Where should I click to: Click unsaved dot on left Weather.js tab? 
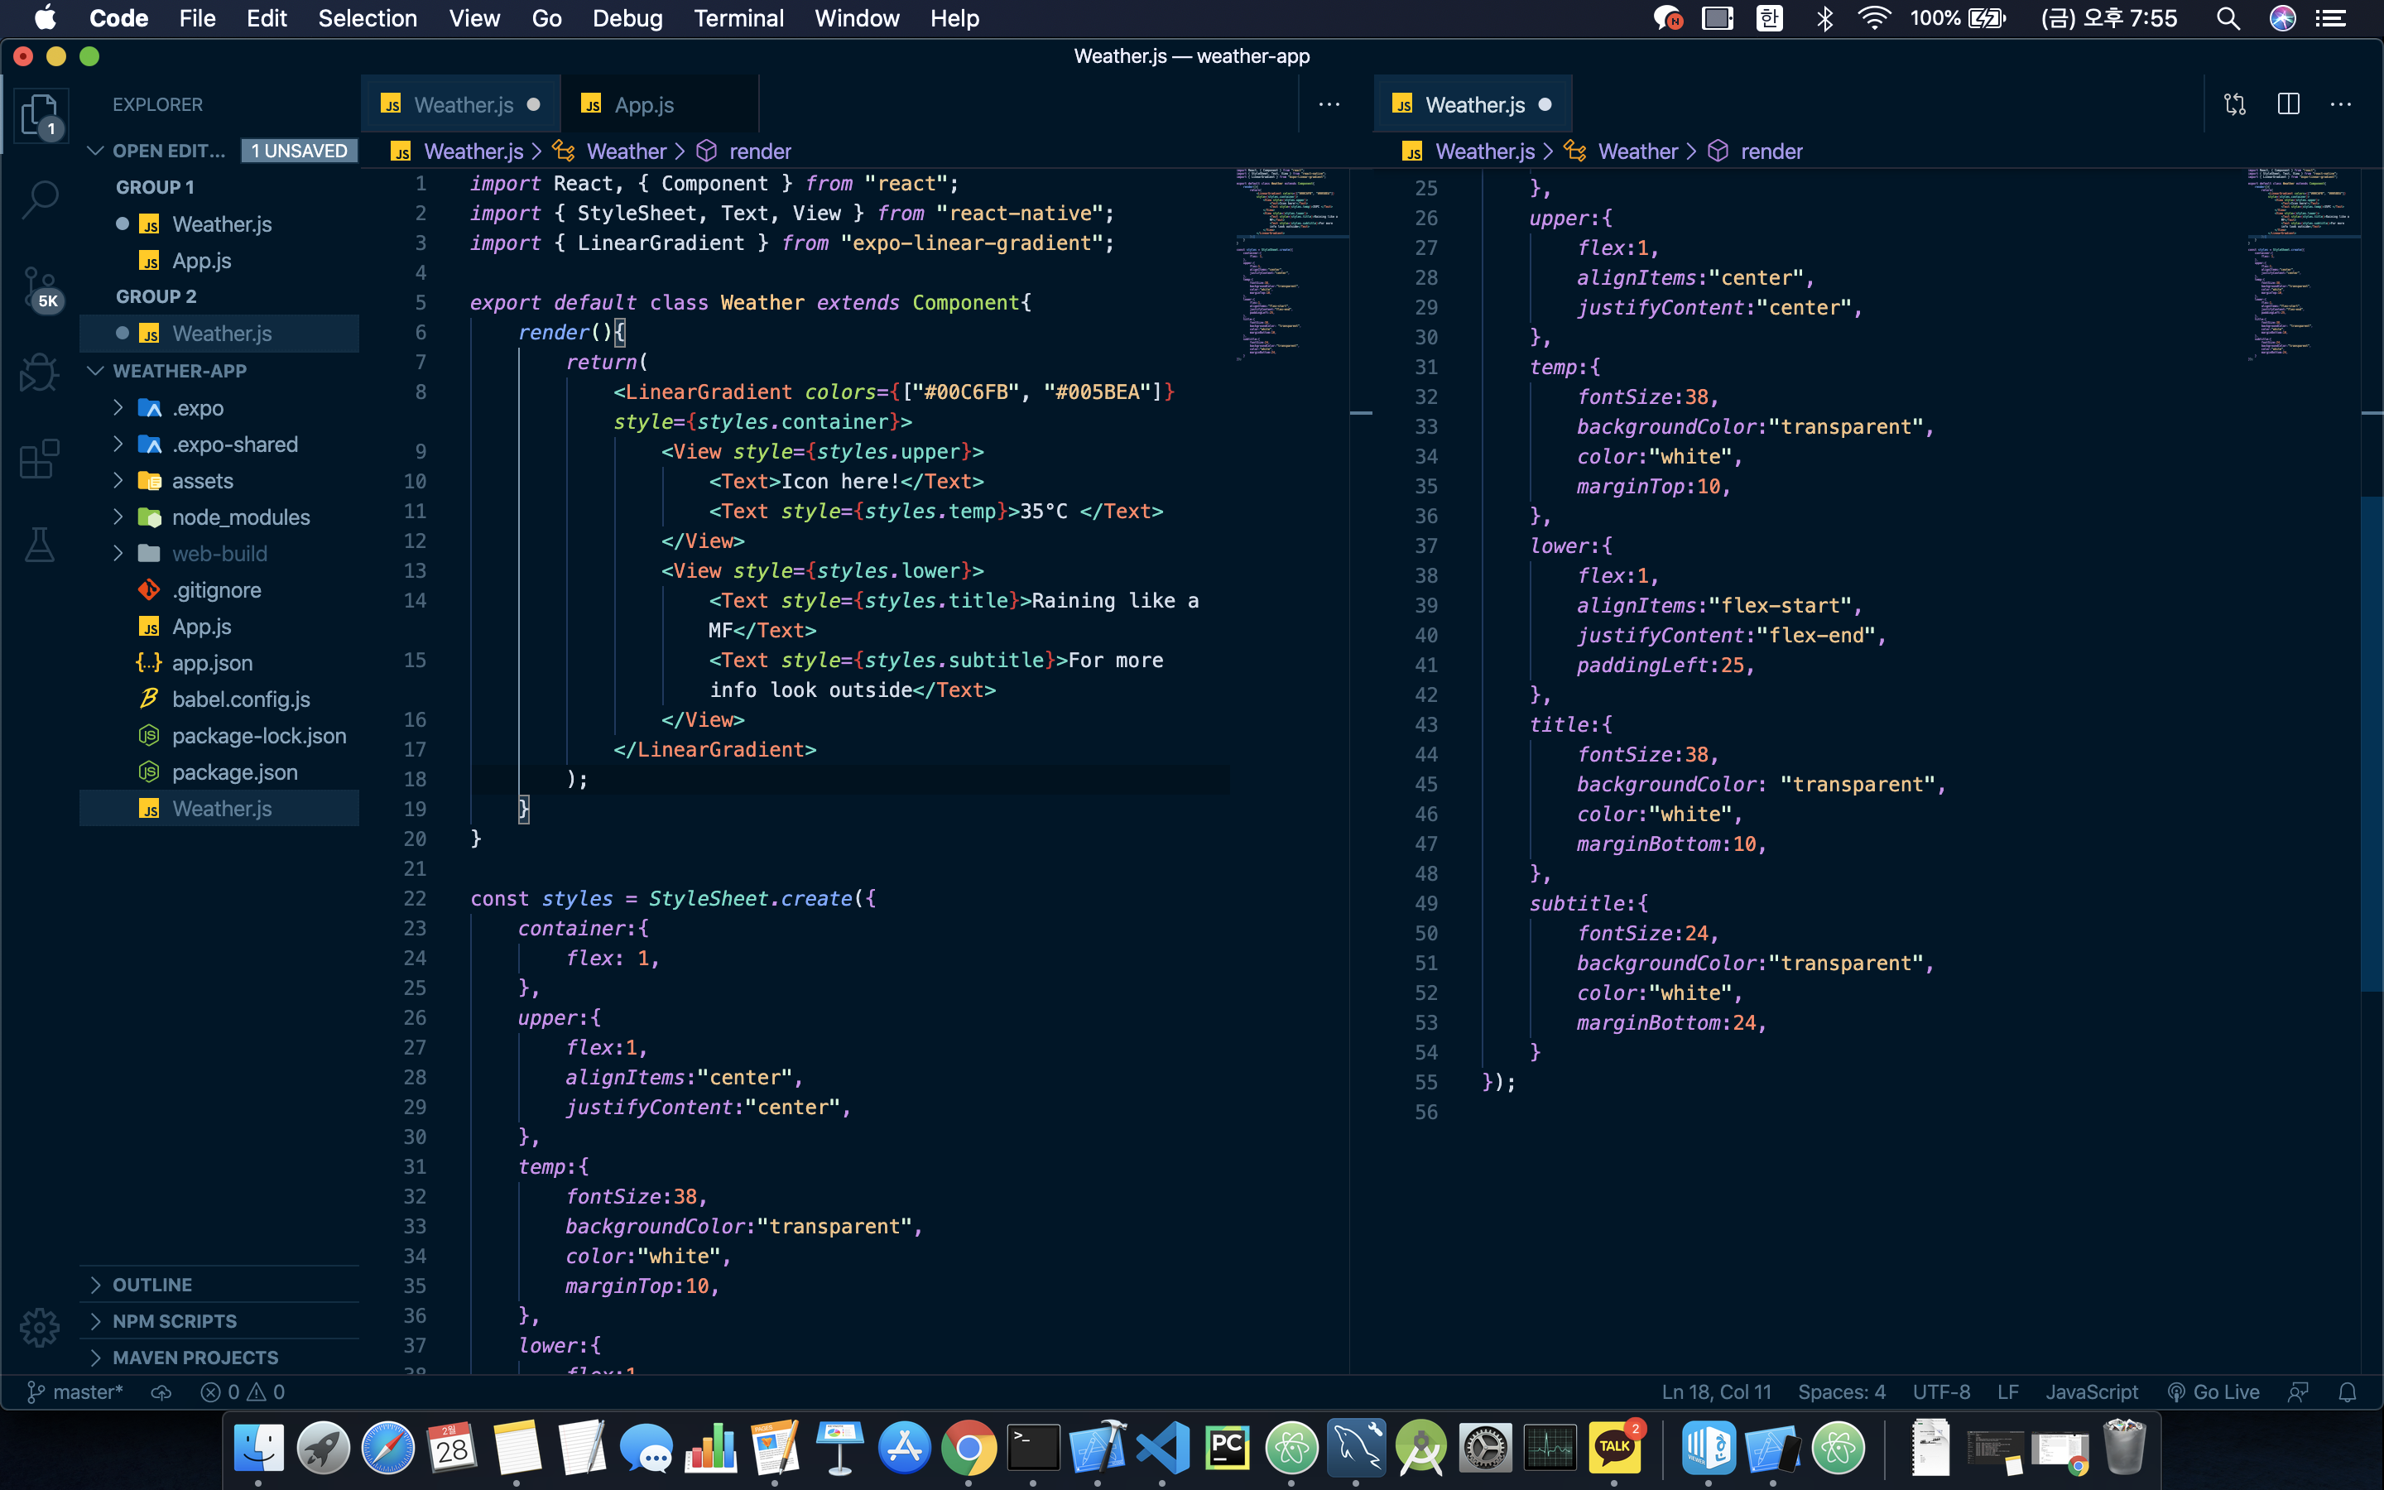pyautogui.click(x=533, y=104)
